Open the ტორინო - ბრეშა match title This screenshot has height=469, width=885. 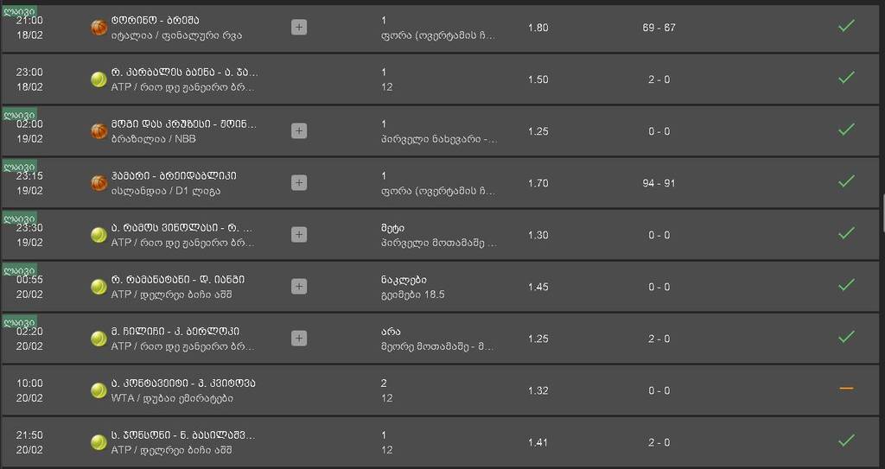point(156,21)
